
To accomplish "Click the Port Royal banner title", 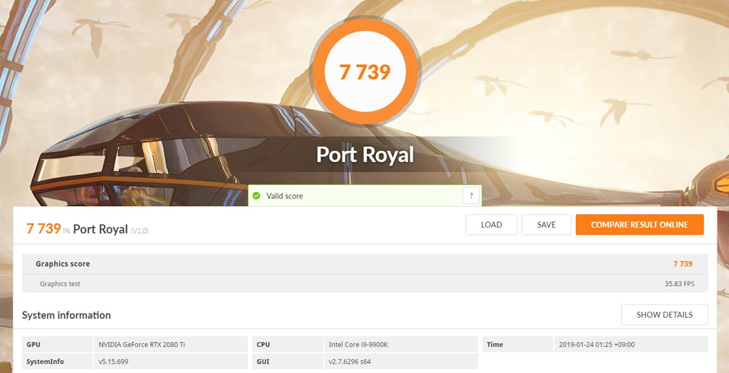I will pos(365,155).
